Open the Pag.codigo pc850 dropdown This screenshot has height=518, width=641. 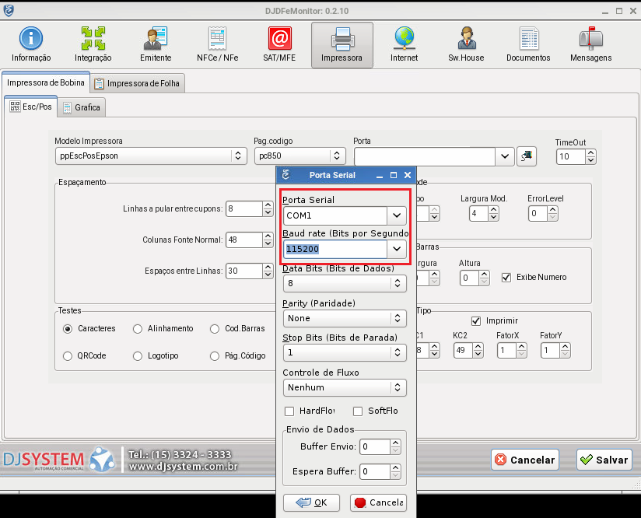pyautogui.click(x=300, y=156)
